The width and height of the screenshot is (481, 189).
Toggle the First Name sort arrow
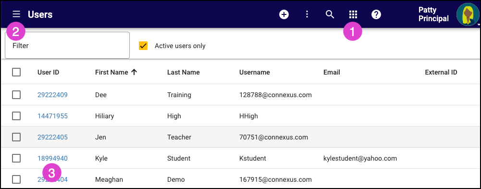click(134, 73)
